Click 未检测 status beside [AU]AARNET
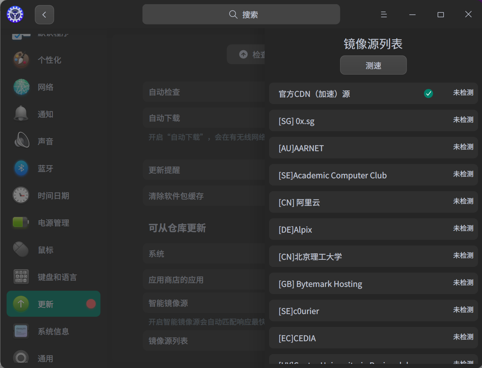This screenshot has width=482, height=368. 463,147
